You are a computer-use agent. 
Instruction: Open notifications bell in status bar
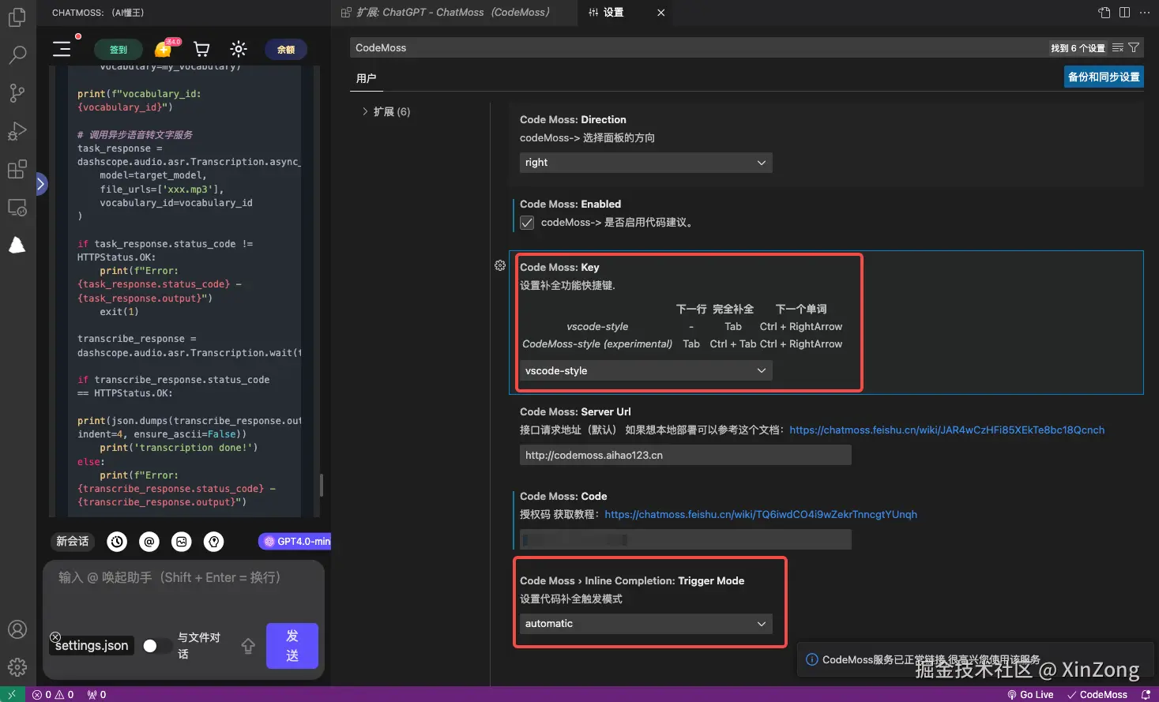coord(1146,695)
